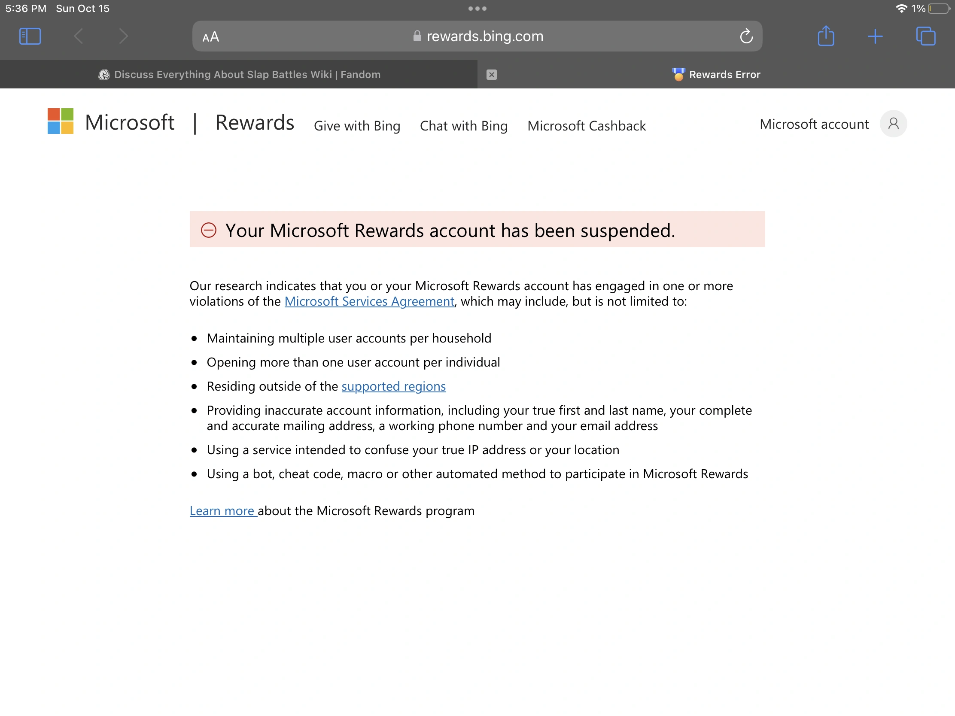Screen dimensions: 955x716
Task: Click Learn more about Microsoft Rewards
Action: tap(223, 510)
